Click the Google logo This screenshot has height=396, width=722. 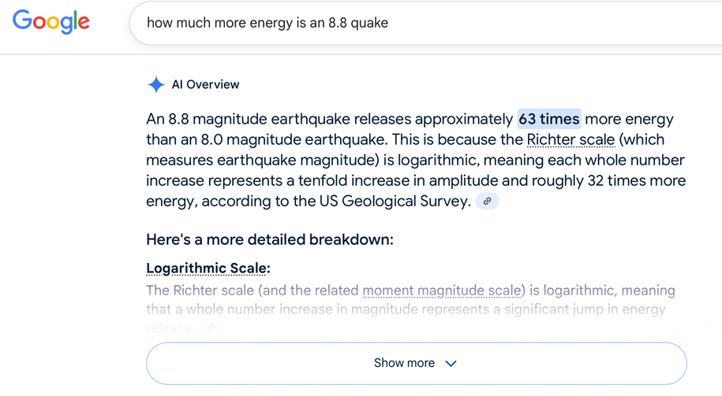(51, 22)
